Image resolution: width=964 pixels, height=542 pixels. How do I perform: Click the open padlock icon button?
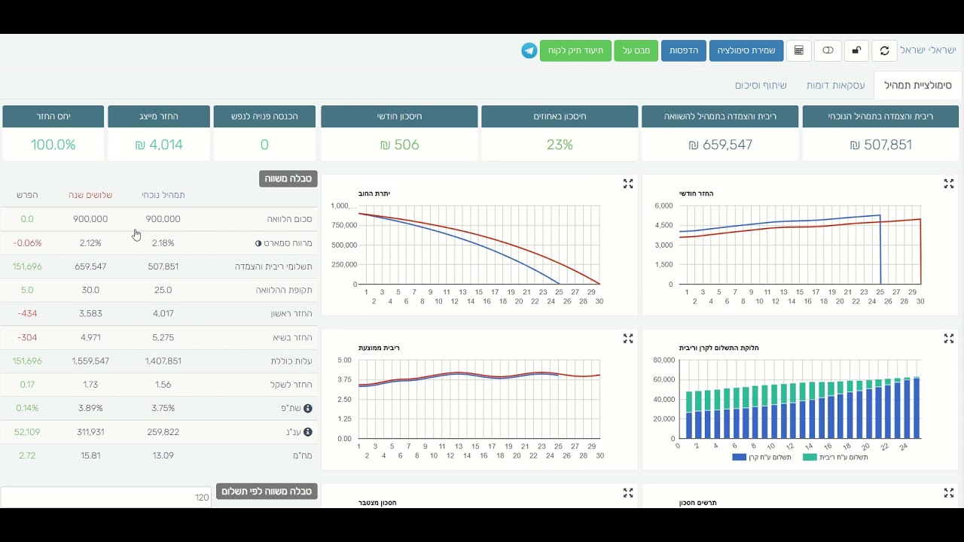click(856, 50)
